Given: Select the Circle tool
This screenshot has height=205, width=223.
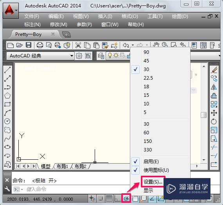Looking at the screenshot, I should 7,121.
